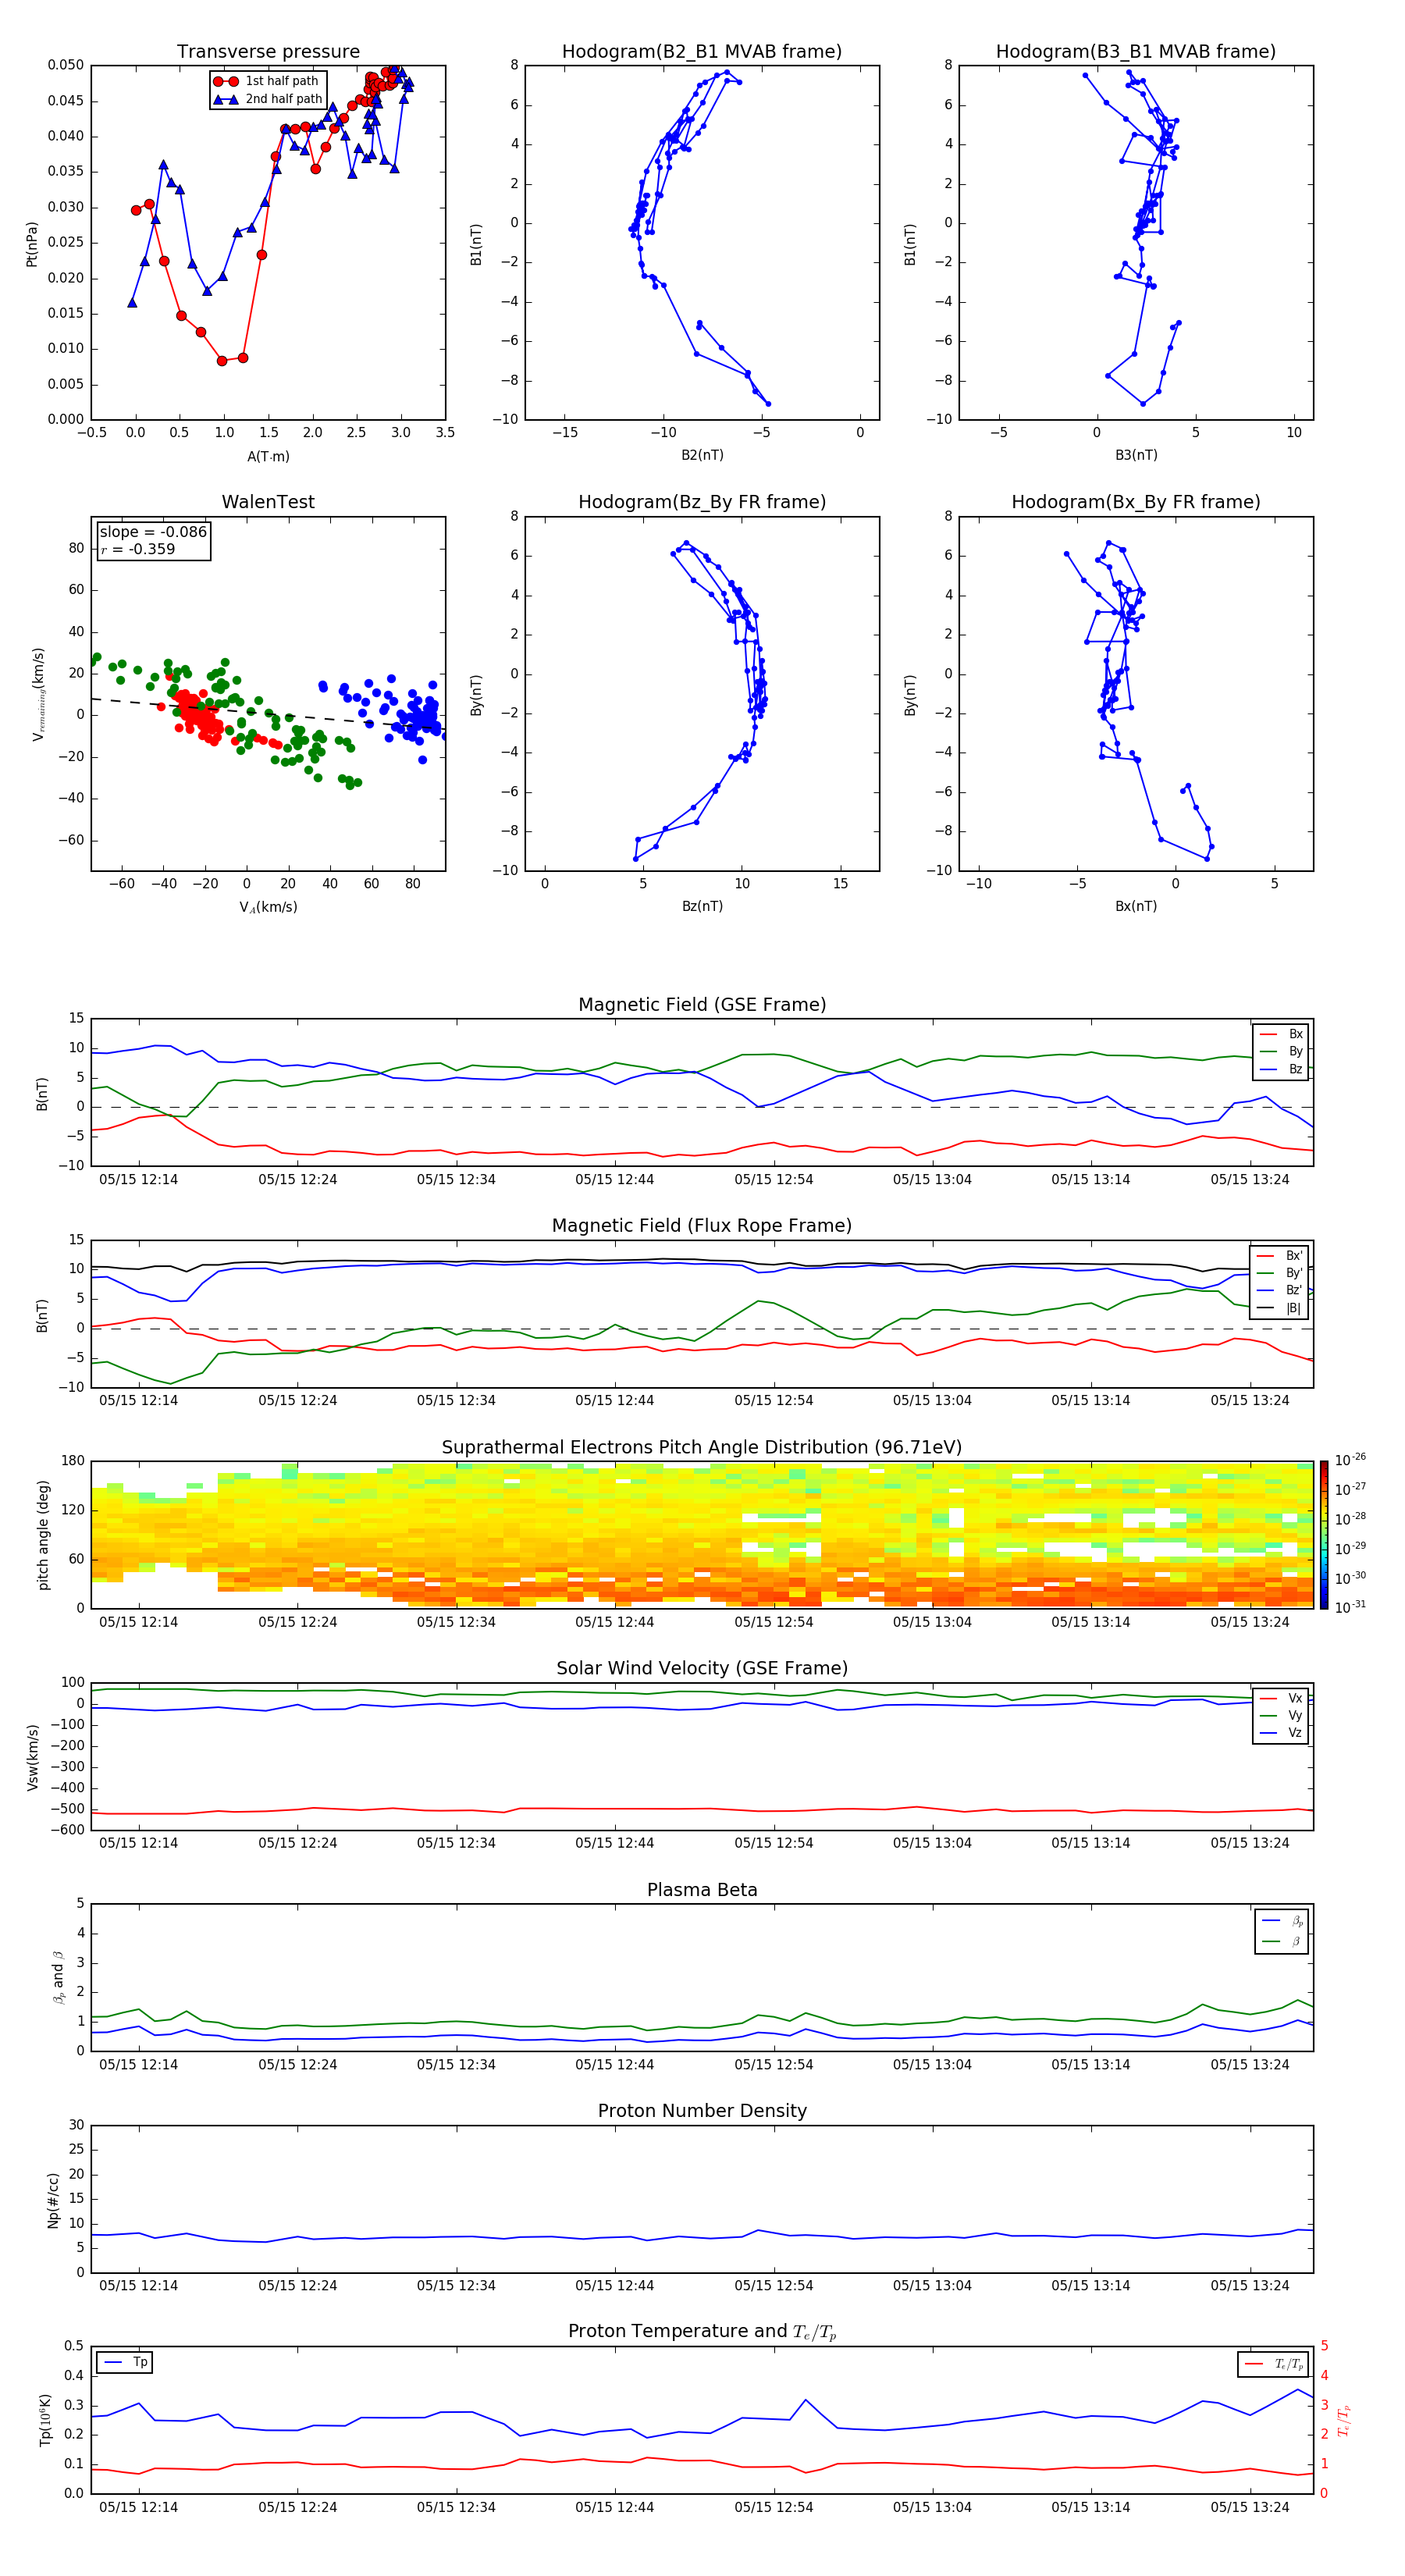
Task: Click "Bz'" in Flux Rope legend
Action: point(1280,1291)
